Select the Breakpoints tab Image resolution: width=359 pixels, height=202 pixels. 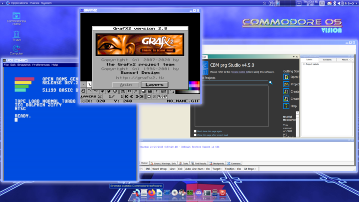[x=217, y=163]
